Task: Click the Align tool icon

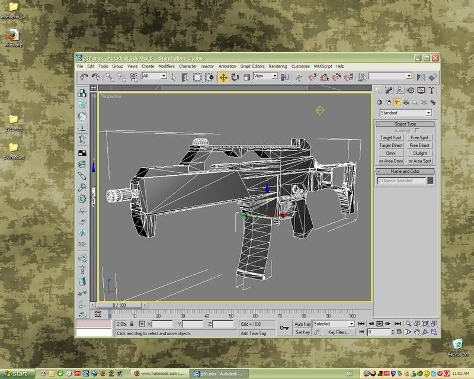Action: point(433,78)
